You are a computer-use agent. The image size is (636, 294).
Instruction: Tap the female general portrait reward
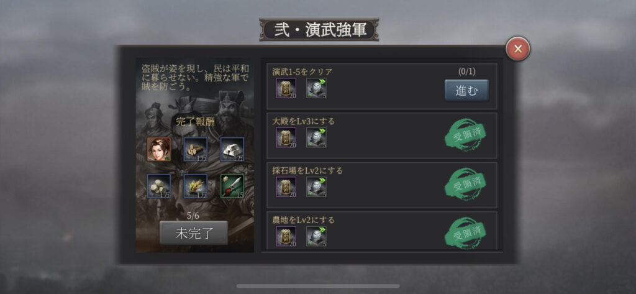(158, 149)
